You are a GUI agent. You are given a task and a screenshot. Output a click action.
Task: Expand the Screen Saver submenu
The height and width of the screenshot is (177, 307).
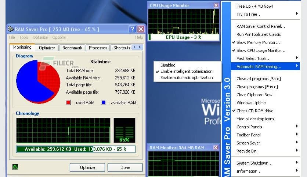pyautogui.click(x=265, y=143)
